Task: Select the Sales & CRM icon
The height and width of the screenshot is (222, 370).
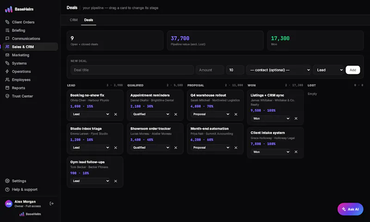Action: [x=7, y=47]
